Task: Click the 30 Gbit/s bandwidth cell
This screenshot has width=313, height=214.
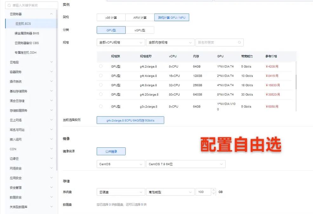Action: point(247,94)
